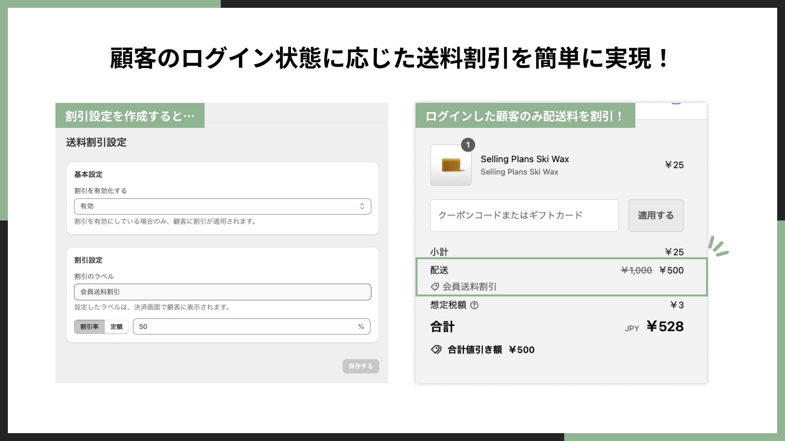The height and width of the screenshot is (441, 785).
Task: Open the 割引を有効化する dropdown showing 有効
Action: [x=222, y=206]
